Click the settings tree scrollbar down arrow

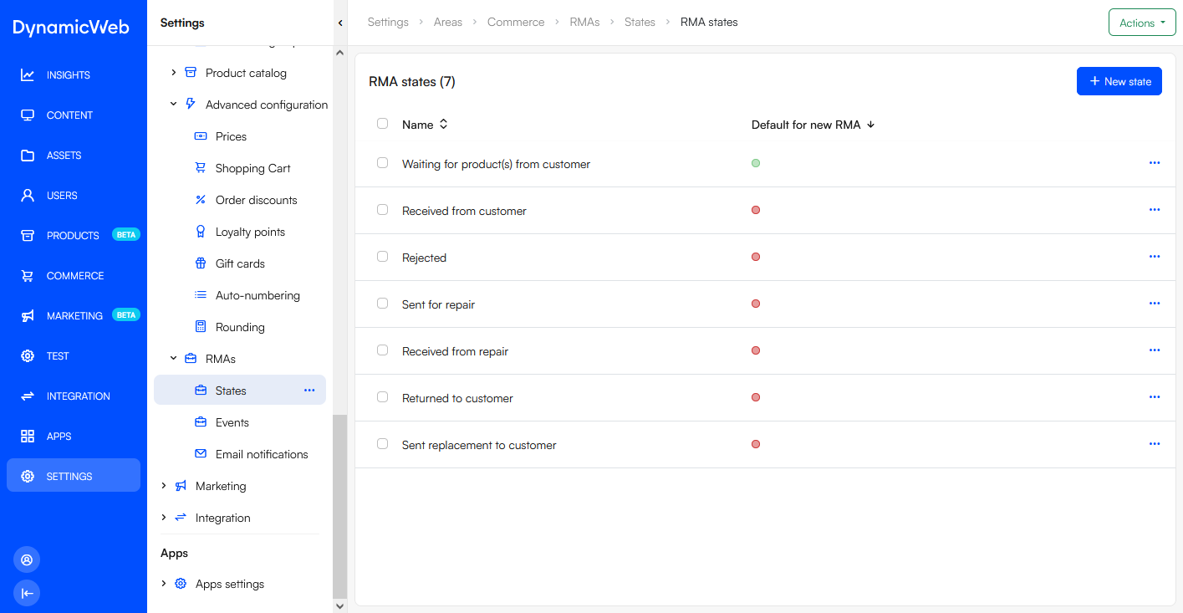339,605
